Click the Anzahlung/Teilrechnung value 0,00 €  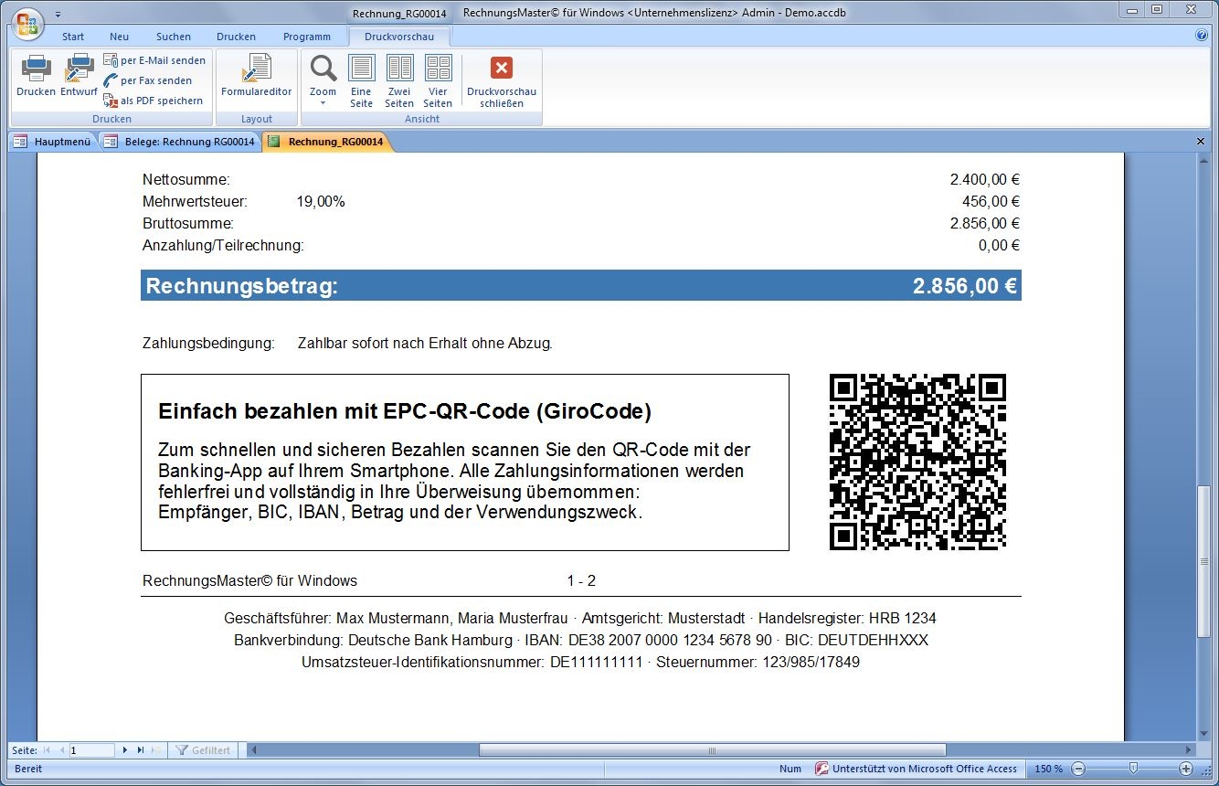tap(999, 246)
